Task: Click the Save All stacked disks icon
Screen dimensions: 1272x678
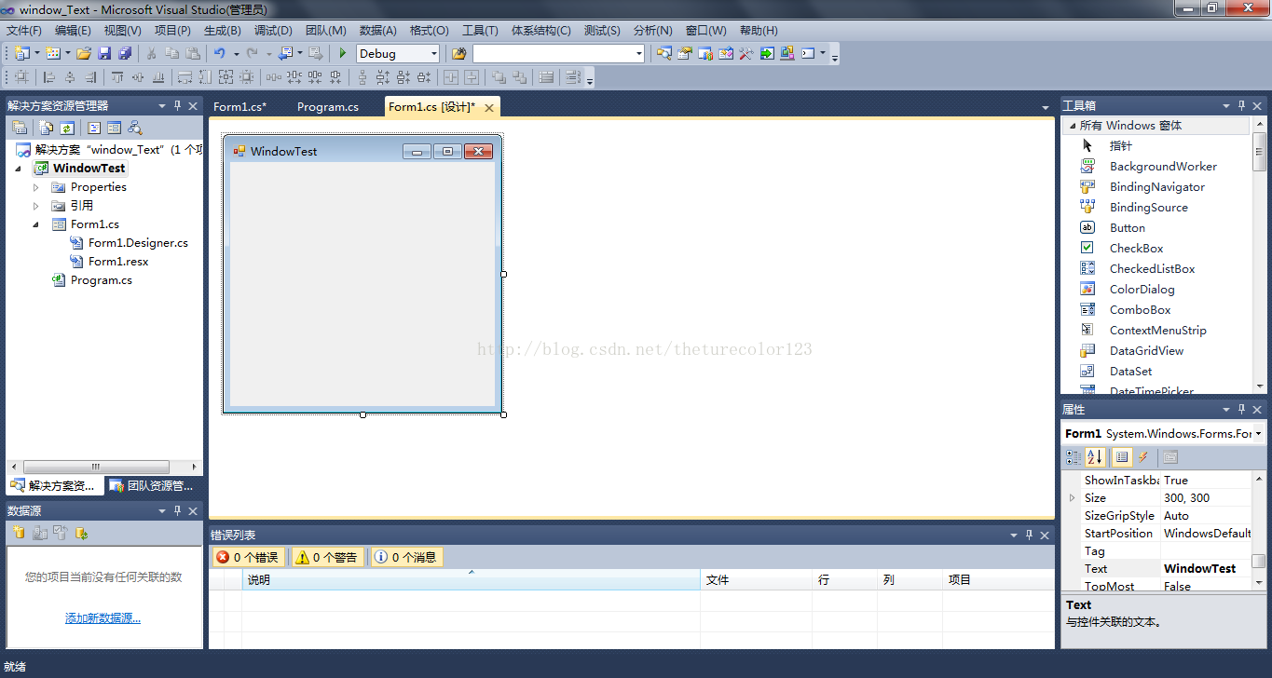Action: click(124, 53)
